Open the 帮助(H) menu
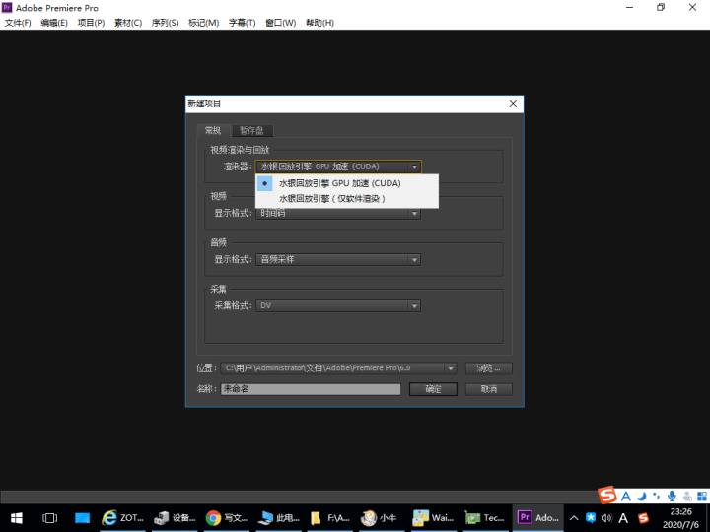The width and height of the screenshot is (710, 532). pos(319,23)
